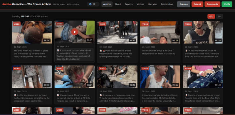Navigate to the Geolocation page
The width and height of the screenshot is (235, 115).
[x=167, y=4]
